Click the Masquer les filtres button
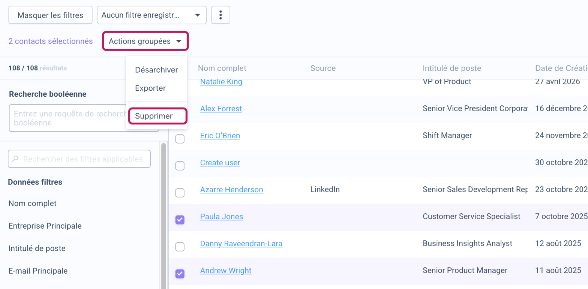 (50, 15)
